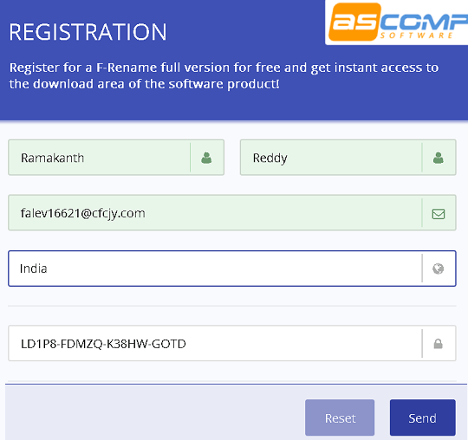
Task: Click the orange 'as' badge in logo
Action: click(354, 22)
